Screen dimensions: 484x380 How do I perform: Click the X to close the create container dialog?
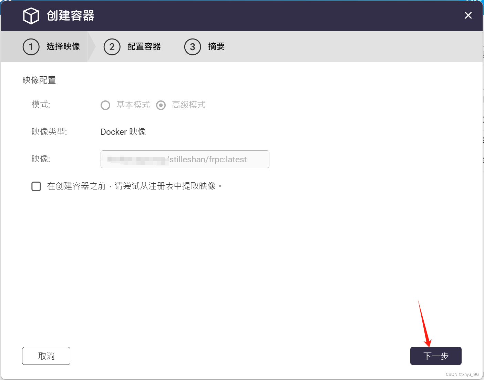(x=468, y=15)
